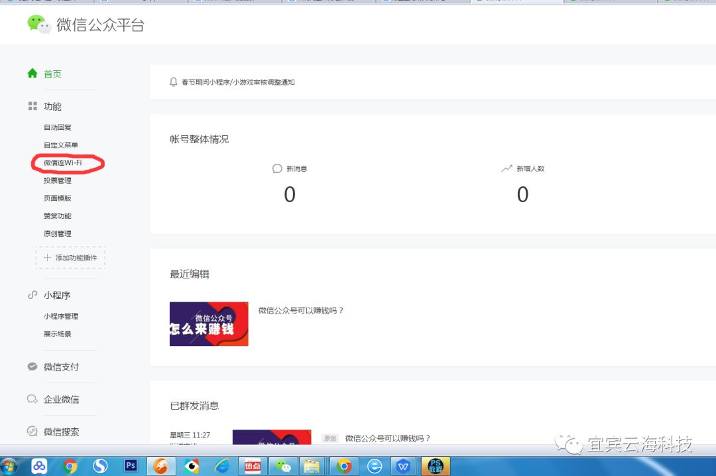Click the 微信支付 sidebar icon
This screenshot has width=716, height=476.
pyautogui.click(x=32, y=367)
